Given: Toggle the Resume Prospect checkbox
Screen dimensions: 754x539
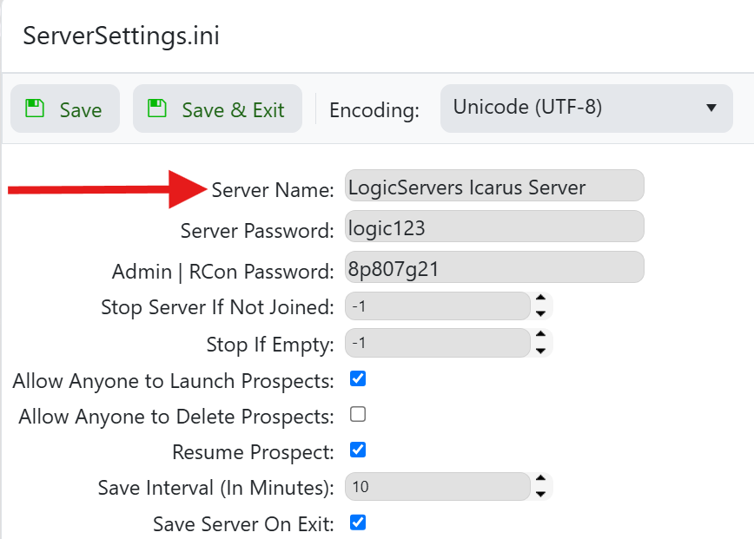Looking at the screenshot, I should tap(357, 450).
